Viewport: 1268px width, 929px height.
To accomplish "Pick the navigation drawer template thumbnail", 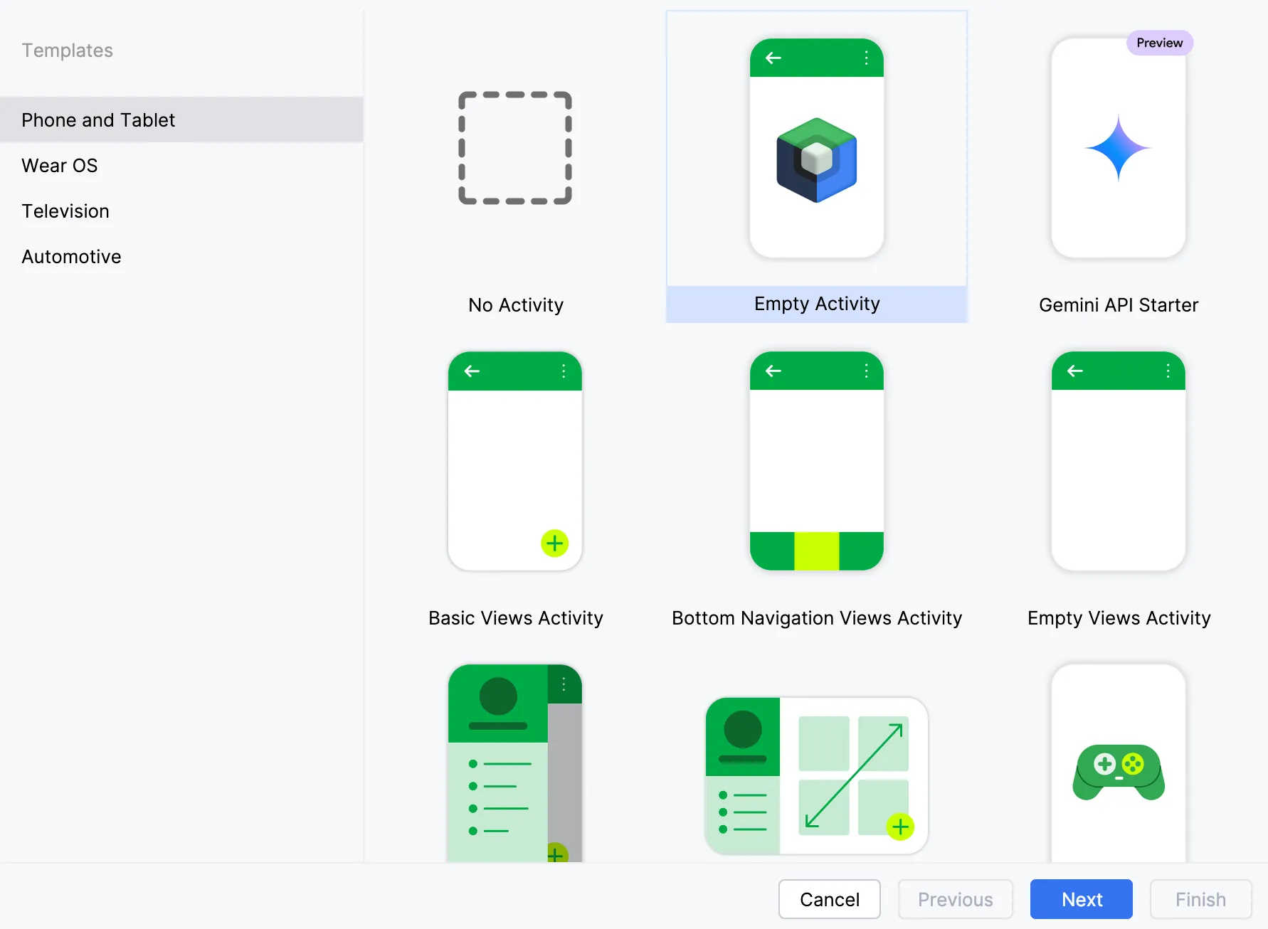I will tap(515, 763).
